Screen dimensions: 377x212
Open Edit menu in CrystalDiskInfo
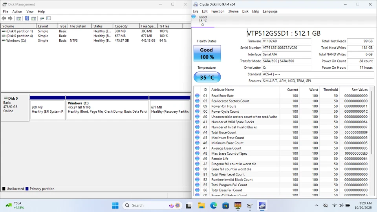(205, 11)
